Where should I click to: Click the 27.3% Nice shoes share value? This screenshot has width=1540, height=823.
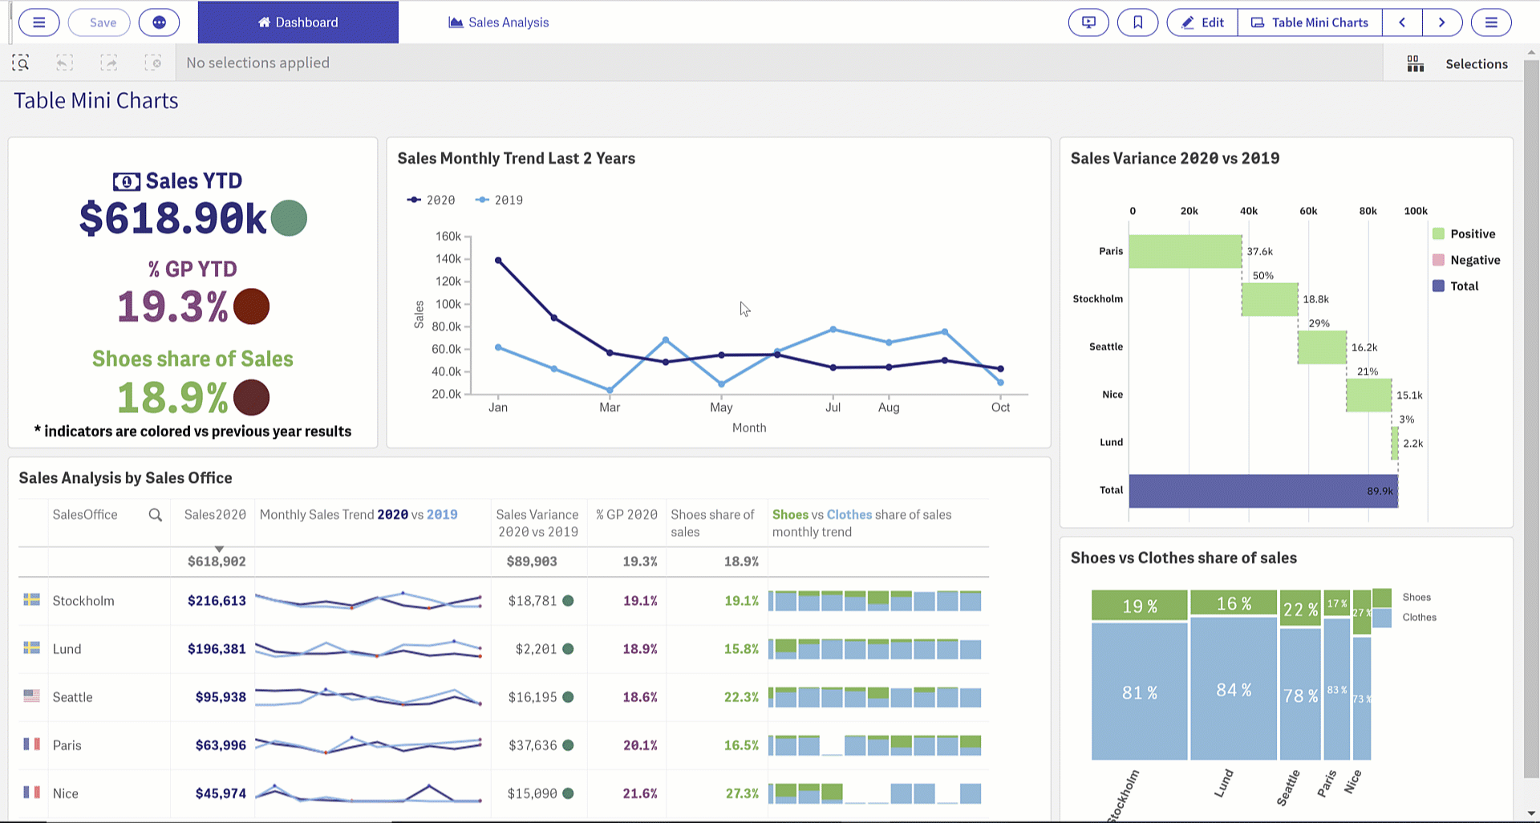741,793
